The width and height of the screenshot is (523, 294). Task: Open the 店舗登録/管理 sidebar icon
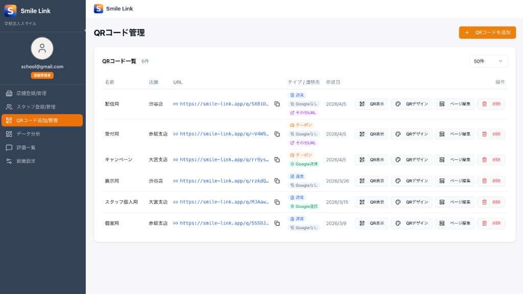[x=9, y=93]
